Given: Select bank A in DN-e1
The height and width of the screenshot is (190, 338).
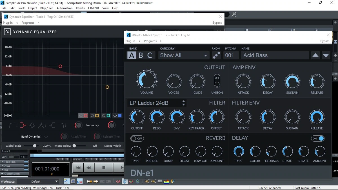Looking at the screenshot, I should tap(132, 55).
